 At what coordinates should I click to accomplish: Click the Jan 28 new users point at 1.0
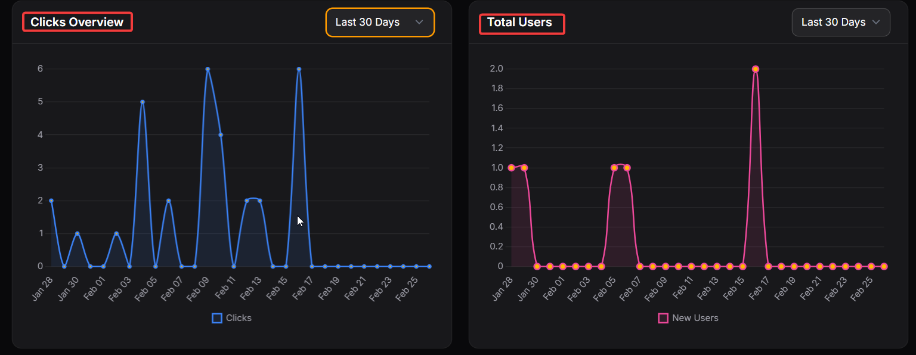(512, 168)
